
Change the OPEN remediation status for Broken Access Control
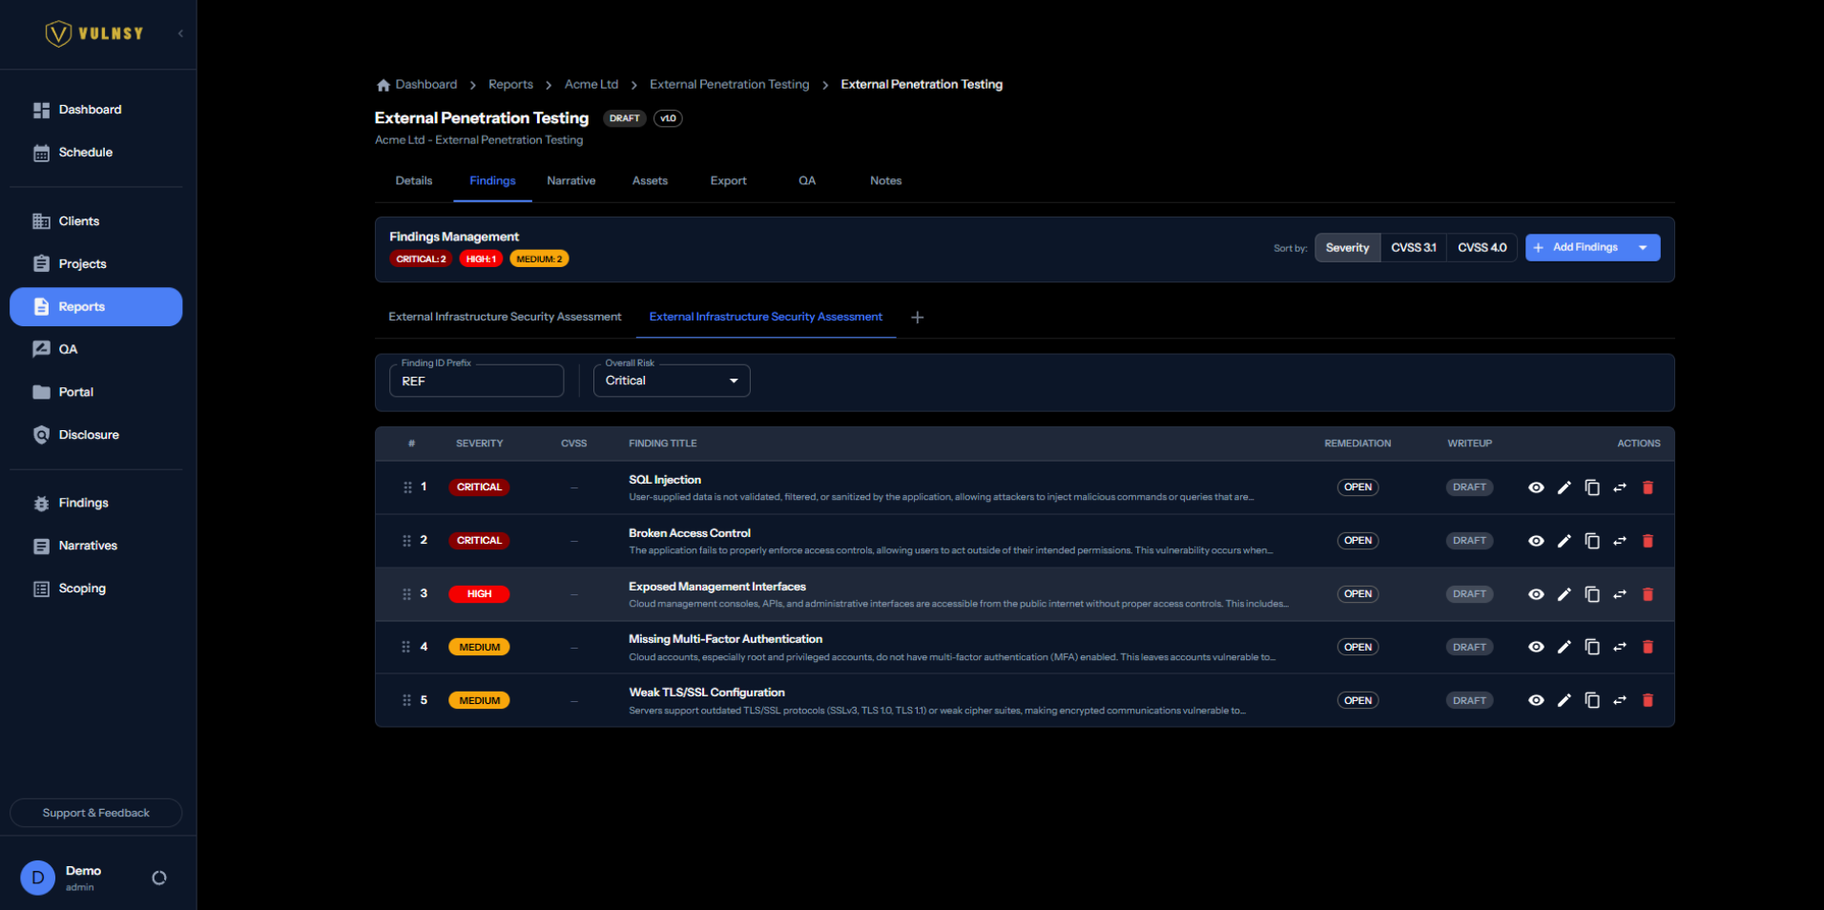point(1358,541)
